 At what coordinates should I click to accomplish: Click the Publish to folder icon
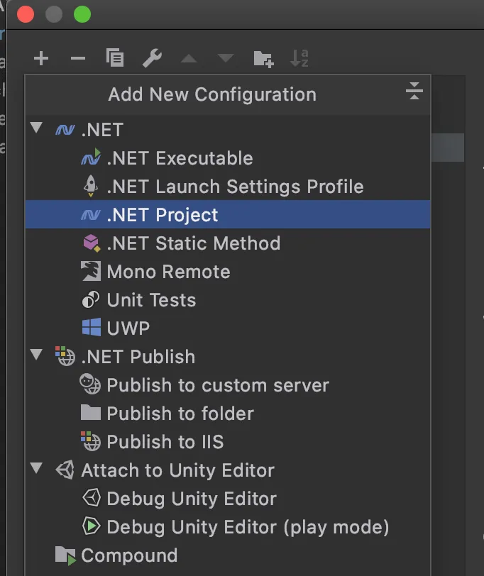click(x=90, y=412)
